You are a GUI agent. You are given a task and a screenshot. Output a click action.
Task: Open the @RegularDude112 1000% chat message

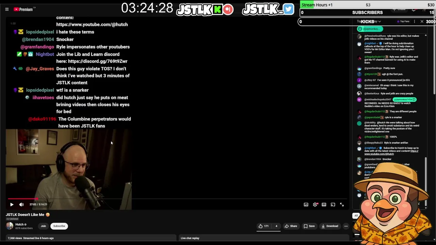point(389,137)
